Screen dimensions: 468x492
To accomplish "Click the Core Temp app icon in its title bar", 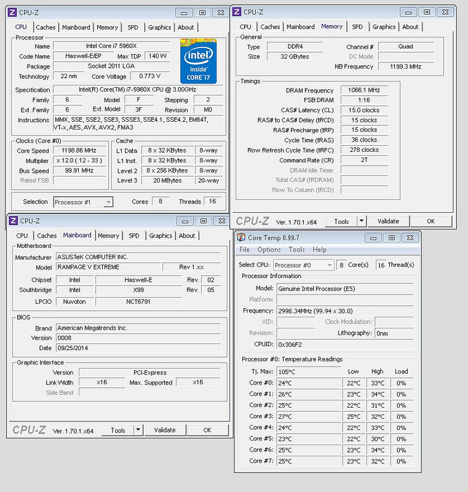I will click(241, 237).
